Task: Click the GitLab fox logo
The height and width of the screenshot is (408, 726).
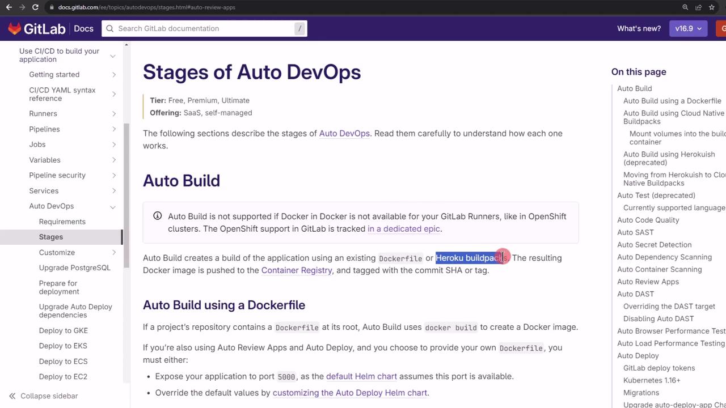Action: [15, 28]
